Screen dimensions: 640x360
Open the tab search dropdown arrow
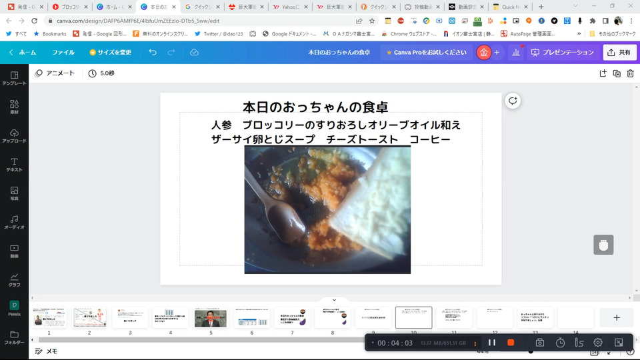coord(575,7)
